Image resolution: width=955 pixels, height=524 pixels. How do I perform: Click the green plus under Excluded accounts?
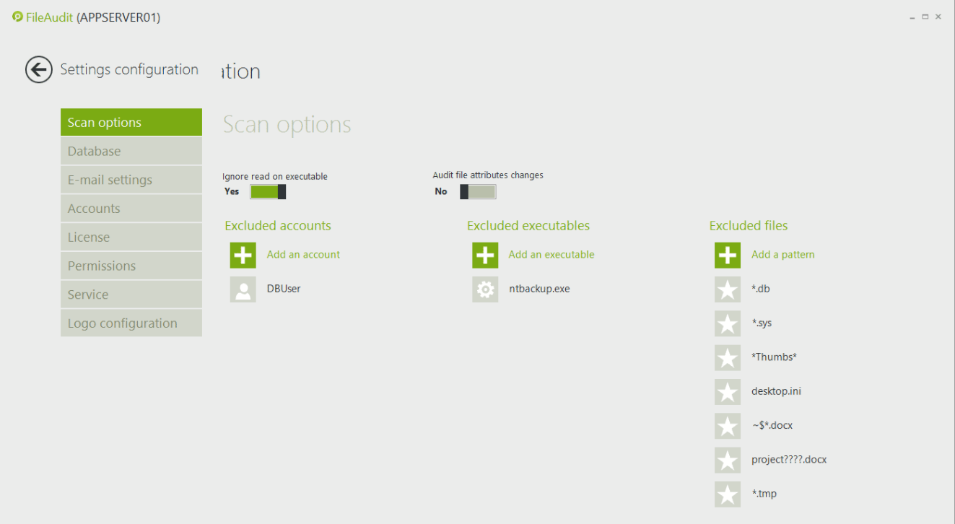tap(243, 255)
